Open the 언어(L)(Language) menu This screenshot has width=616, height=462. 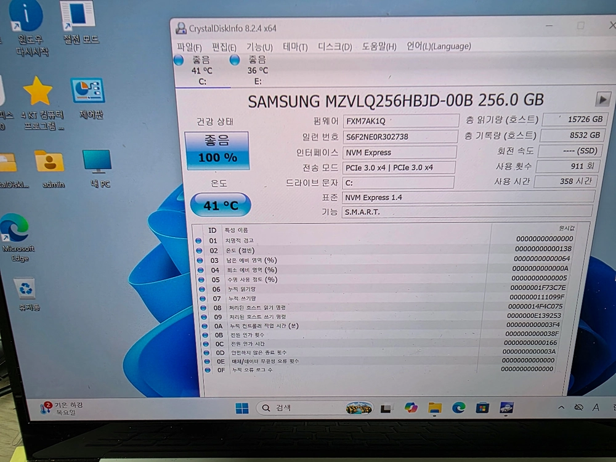[x=439, y=46]
